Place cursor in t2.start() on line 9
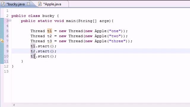190x107 pixels. 43,51
